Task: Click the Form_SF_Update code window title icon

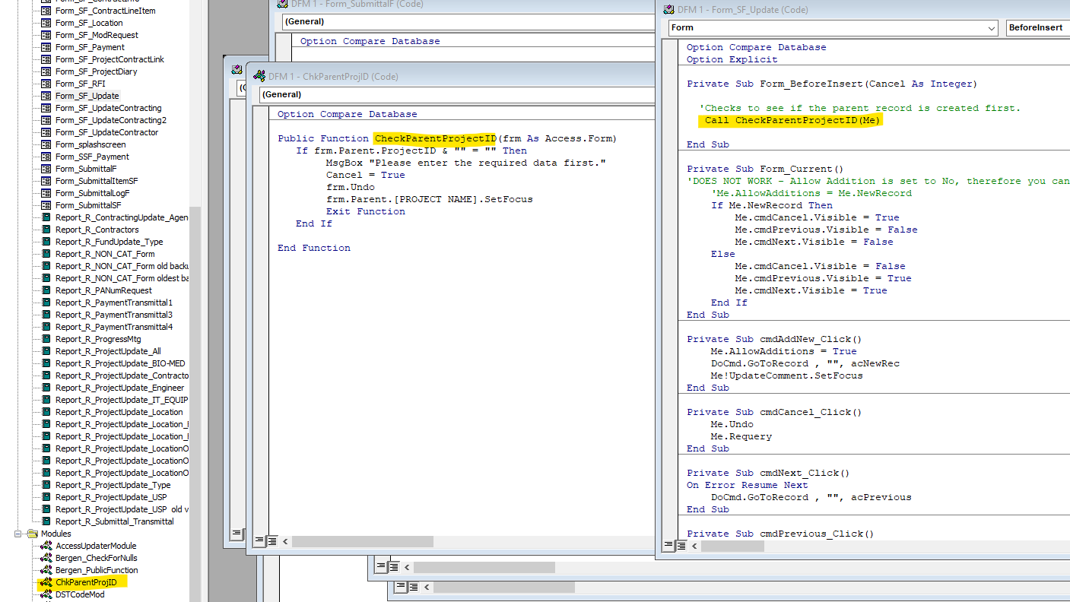Action: [668, 10]
